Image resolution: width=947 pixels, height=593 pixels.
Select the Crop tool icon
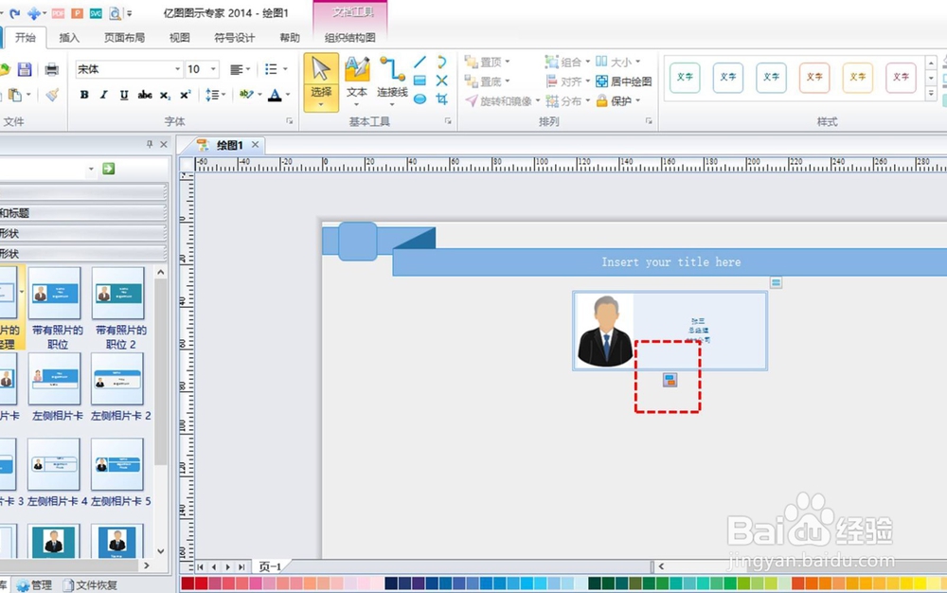pyautogui.click(x=442, y=99)
